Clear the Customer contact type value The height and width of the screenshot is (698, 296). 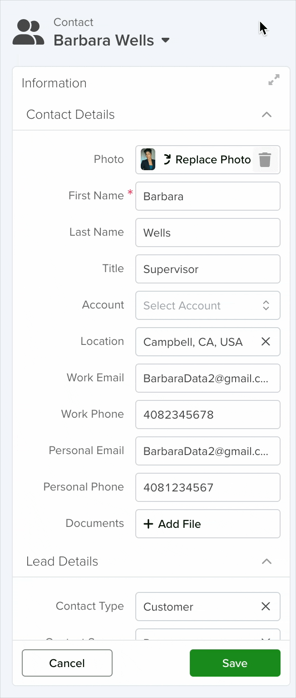(266, 607)
